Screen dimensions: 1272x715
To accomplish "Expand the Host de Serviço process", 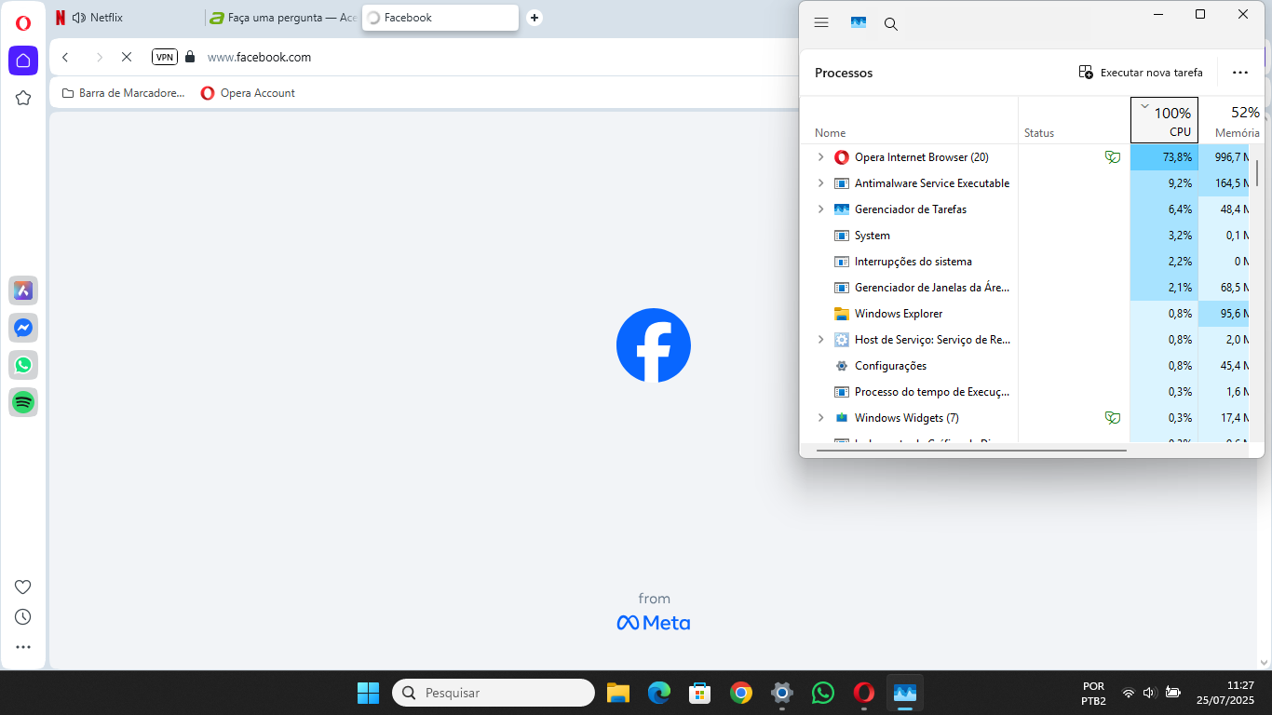I will click(x=820, y=340).
